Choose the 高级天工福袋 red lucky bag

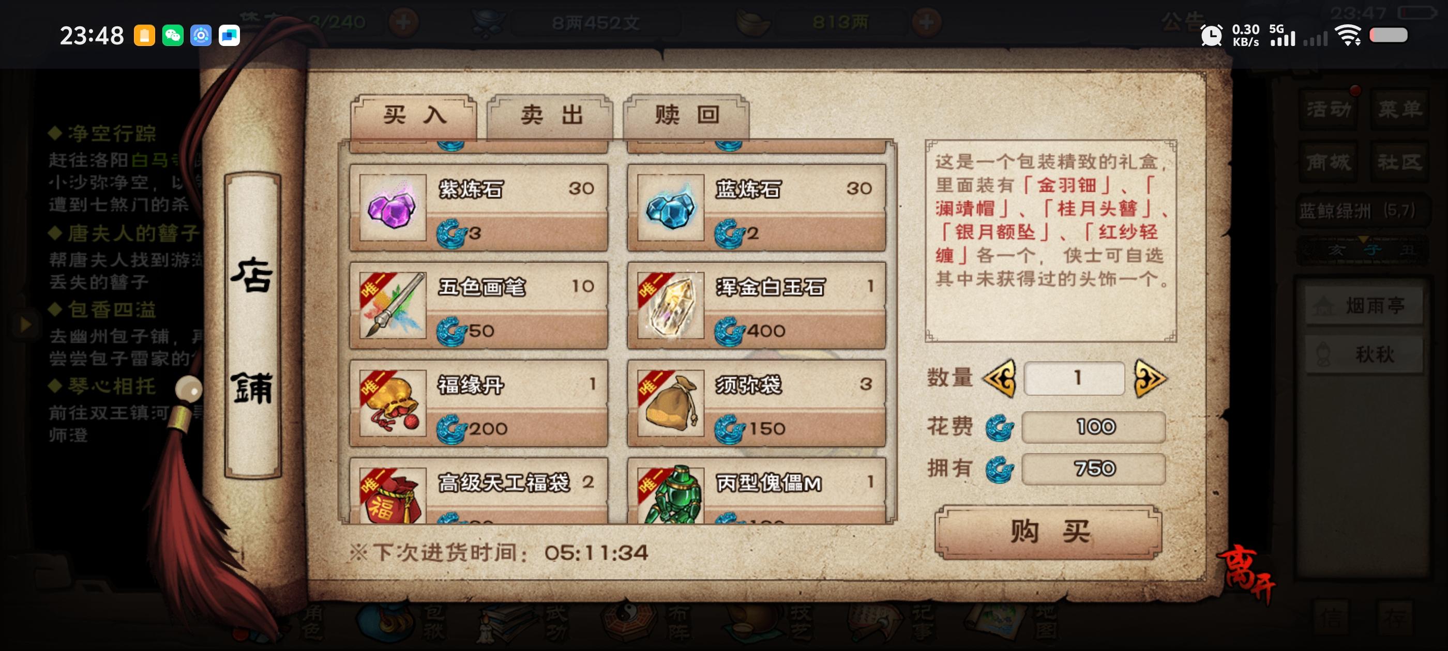click(478, 491)
